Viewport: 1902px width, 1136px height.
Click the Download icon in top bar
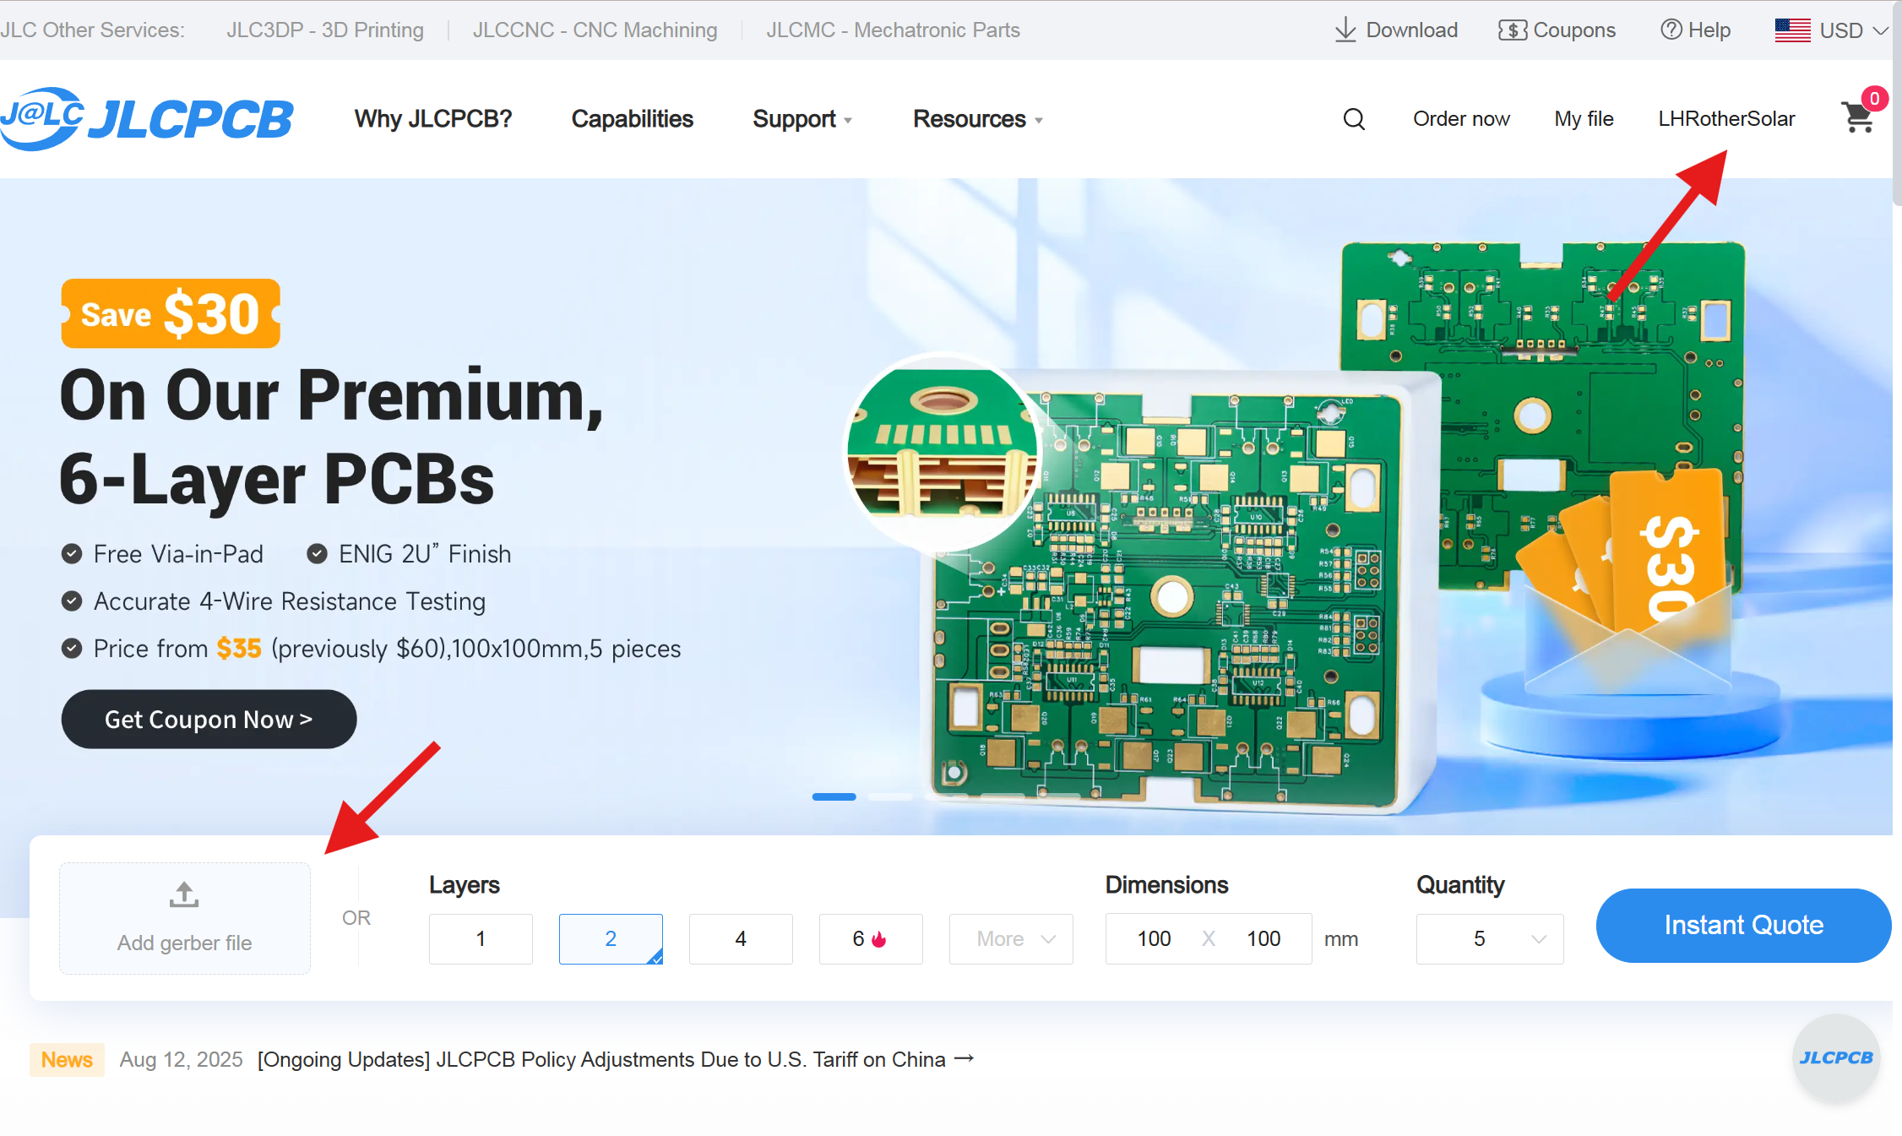[x=1396, y=30]
